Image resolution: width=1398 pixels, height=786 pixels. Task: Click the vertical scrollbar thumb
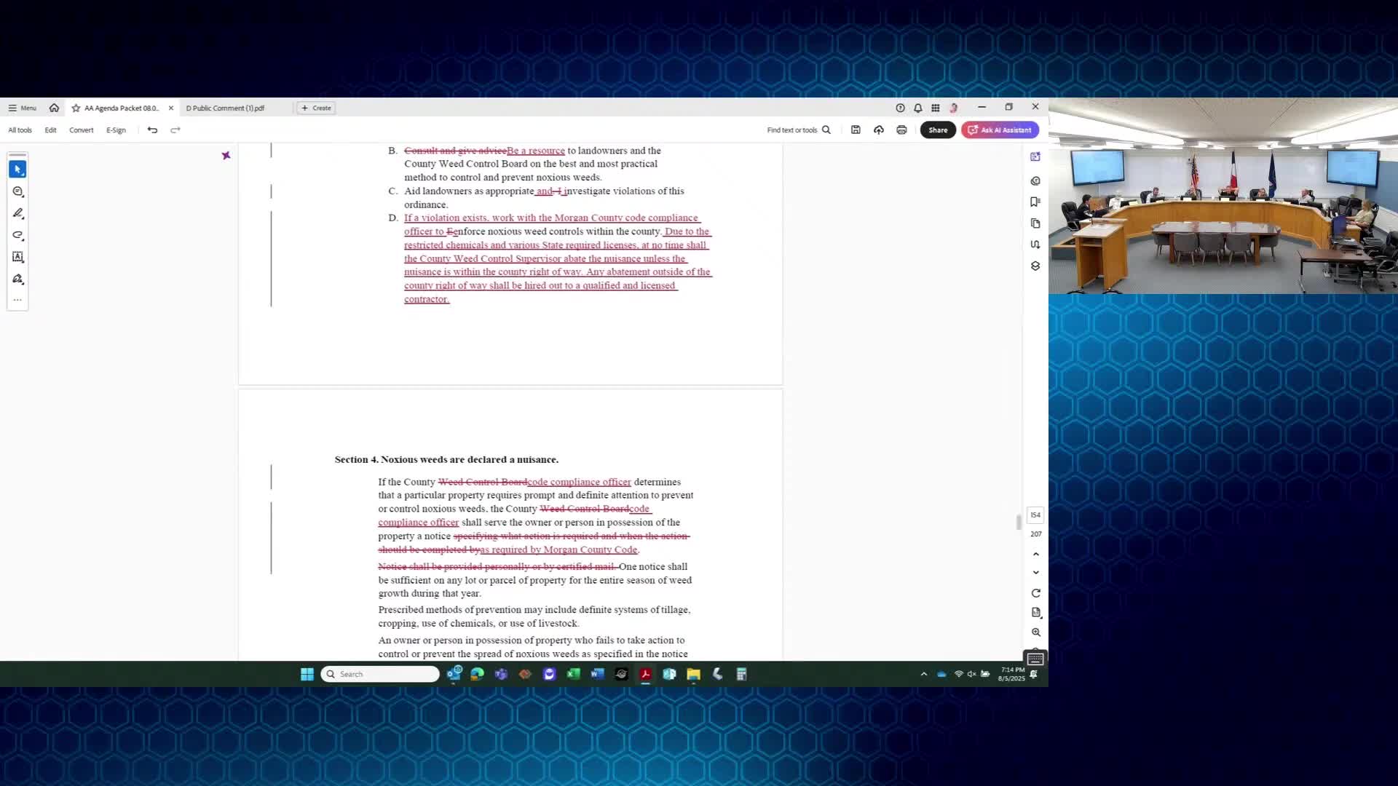click(1018, 523)
